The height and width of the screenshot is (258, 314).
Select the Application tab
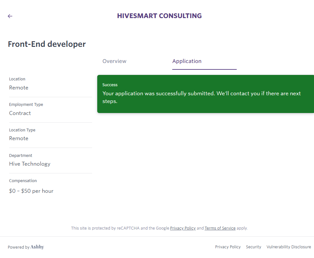pyautogui.click(x=187, y=61)
